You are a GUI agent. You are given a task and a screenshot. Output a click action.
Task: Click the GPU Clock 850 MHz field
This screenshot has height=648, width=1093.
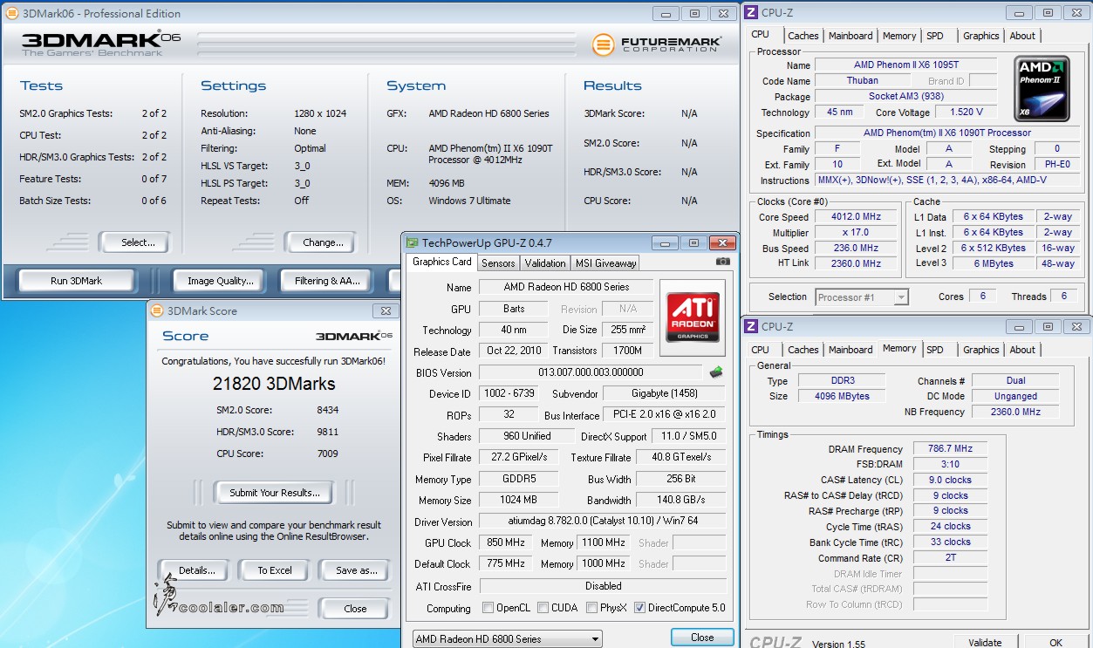(506, 542)
